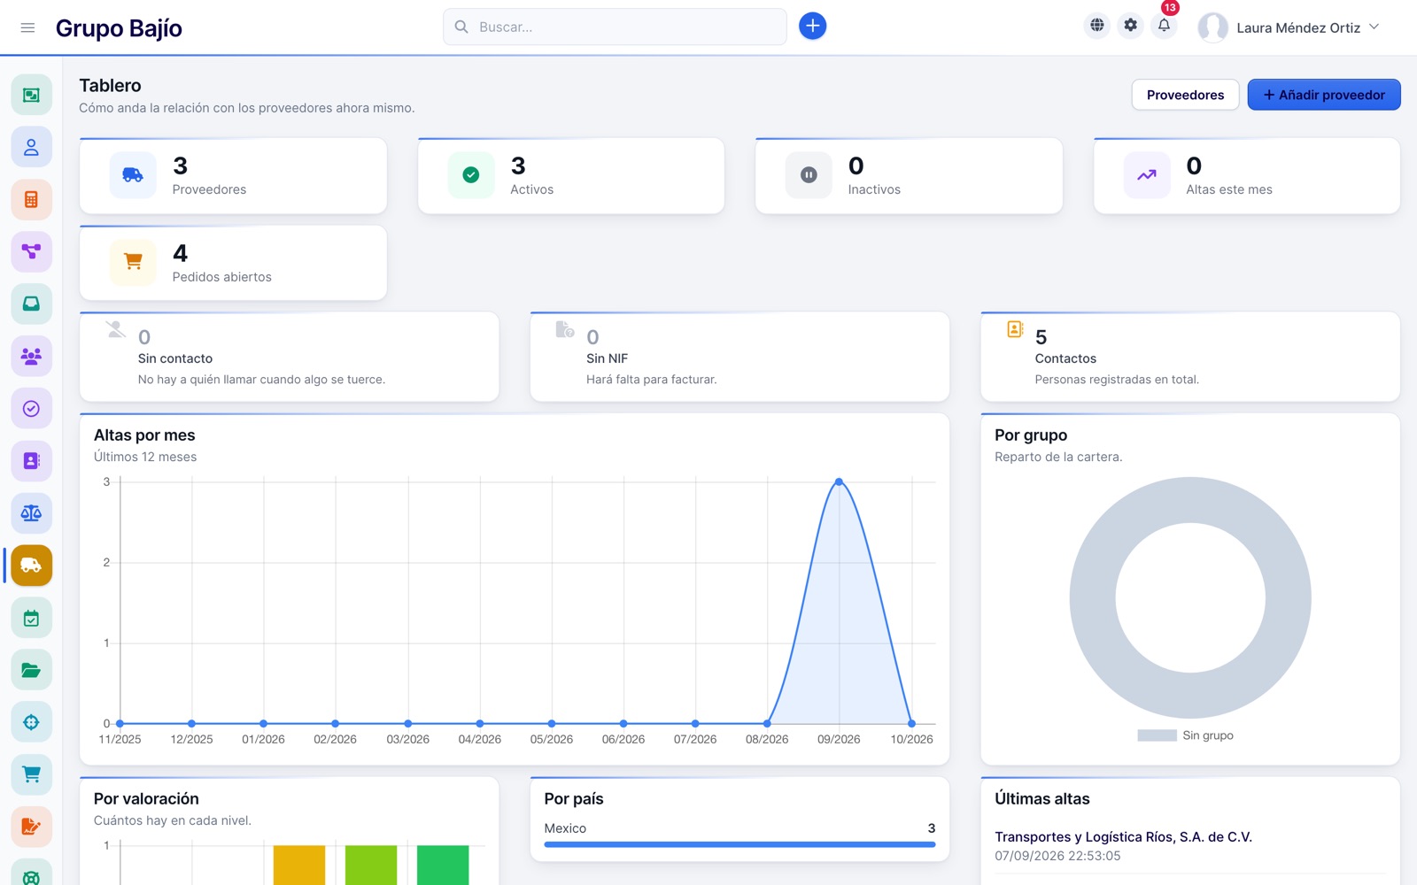Click the Grupo Bajío logo title
This screenshot has height=885, width=1417.
(x=119, y=28)
